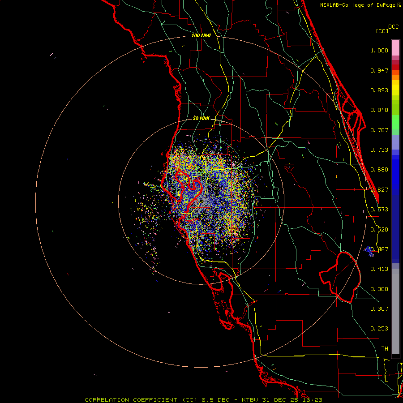Select the 0.520 scale value
The image size is (403, 403).
(379, 230)
